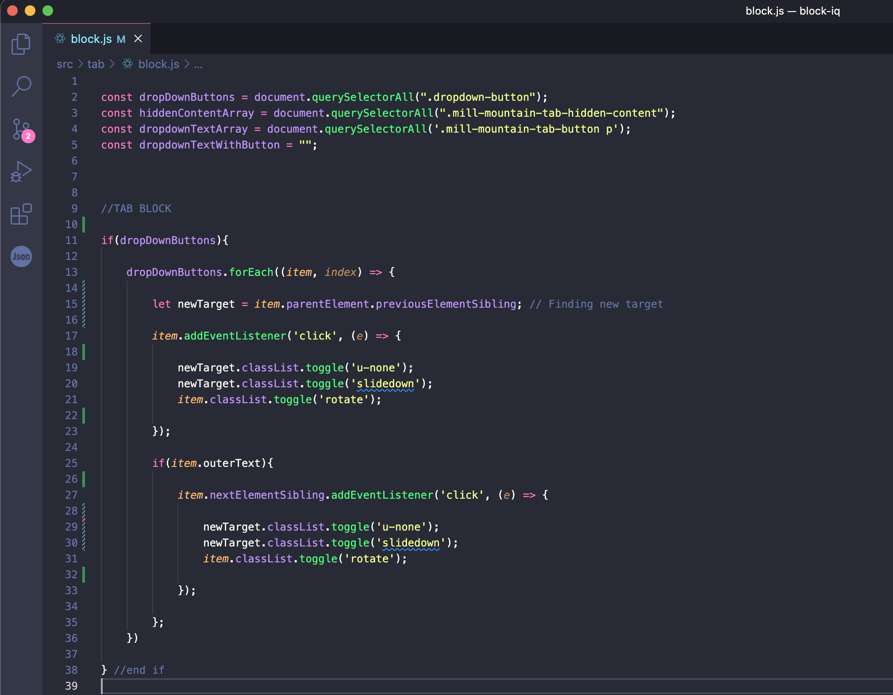This screenshot has width=893, height=695.
Task: Expand chevron after src in breadcrumb
Action: [81, 65]
